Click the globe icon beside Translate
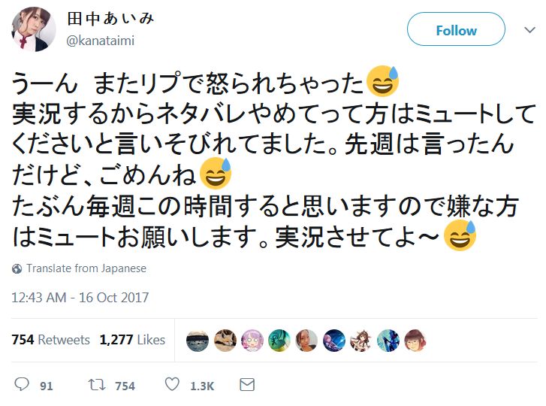Viewport: 546px width, 406px height. (x=17, y=268)
